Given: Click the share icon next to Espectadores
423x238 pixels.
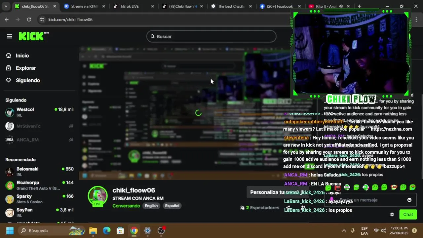Looking at the screenshot, I should (288, 208).
